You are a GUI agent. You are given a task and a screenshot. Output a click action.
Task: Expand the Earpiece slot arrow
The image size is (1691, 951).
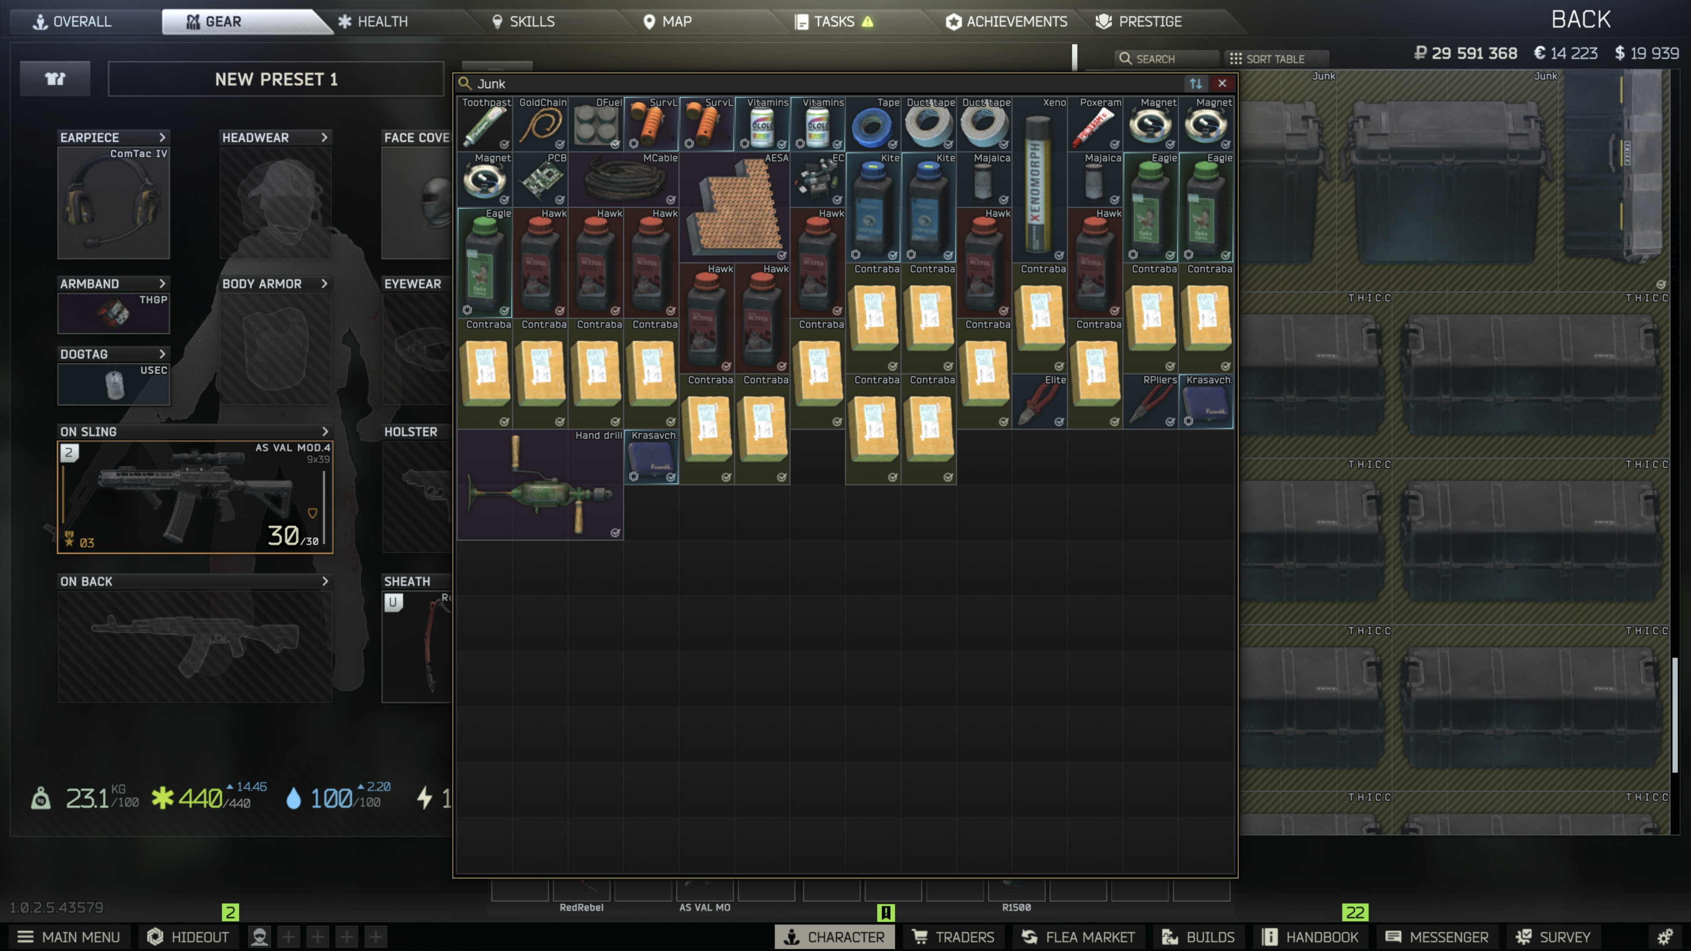point(162,137)
